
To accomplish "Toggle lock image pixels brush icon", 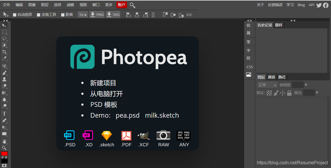I will pyautogui.click(x=276, y=93).
